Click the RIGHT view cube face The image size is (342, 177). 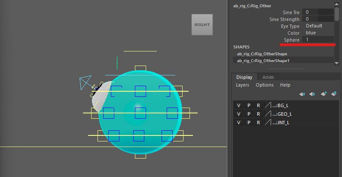(202, 24)
